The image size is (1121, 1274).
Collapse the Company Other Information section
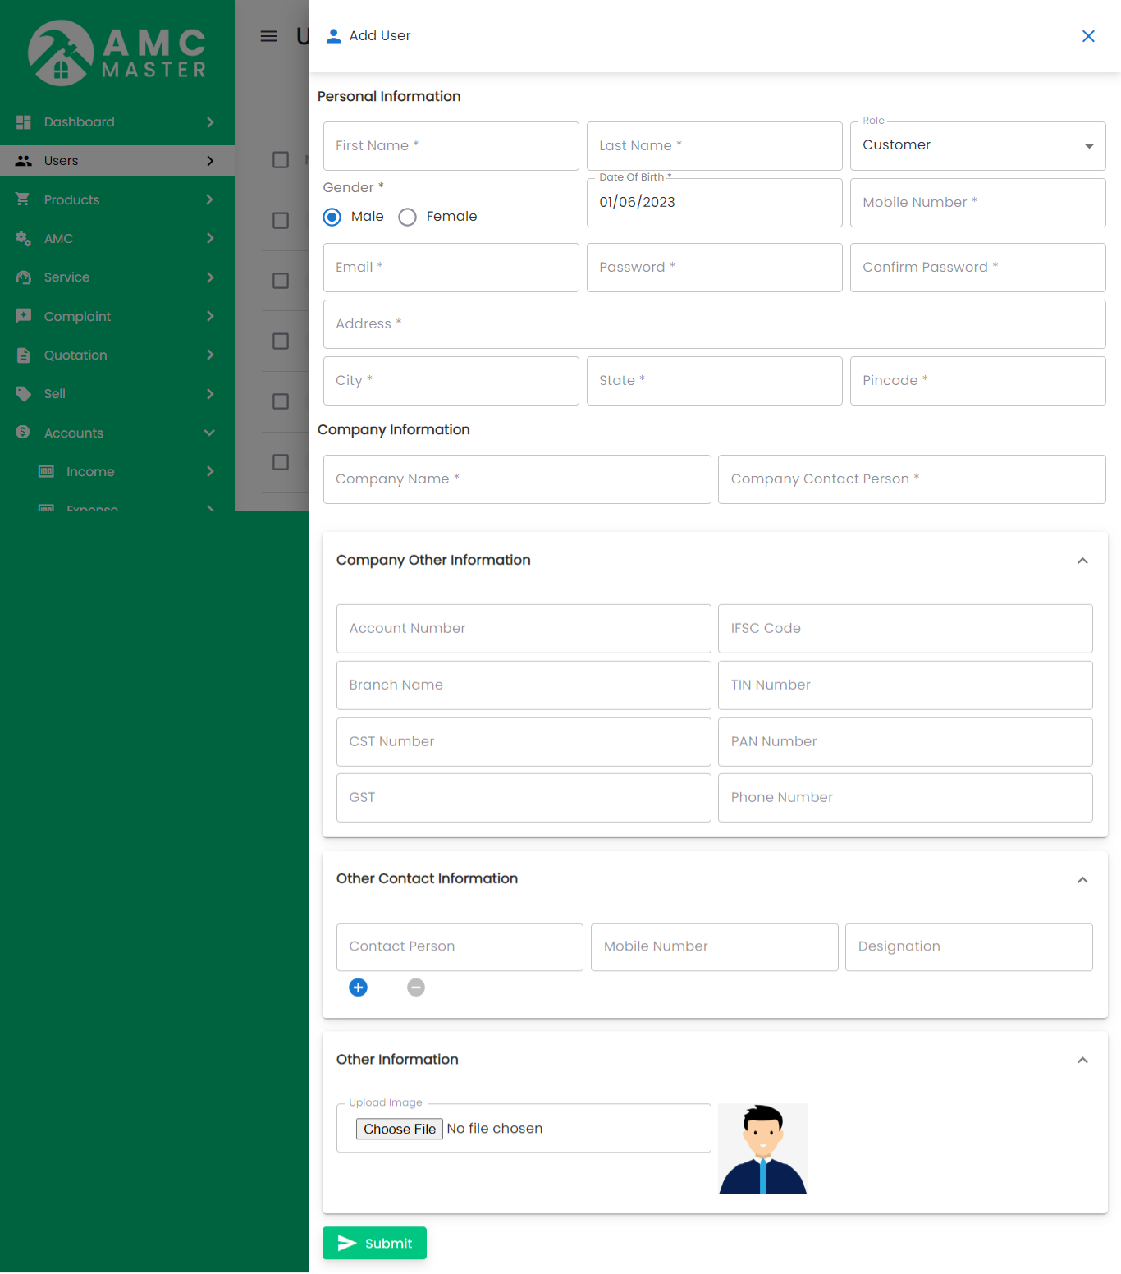pyautogui.click(x=1082, y=561)
